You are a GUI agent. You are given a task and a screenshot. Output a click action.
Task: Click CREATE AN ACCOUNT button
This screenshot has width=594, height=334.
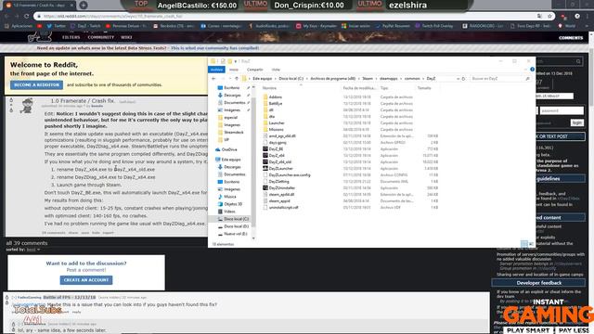pyautogui.click(x=86, y=280)
